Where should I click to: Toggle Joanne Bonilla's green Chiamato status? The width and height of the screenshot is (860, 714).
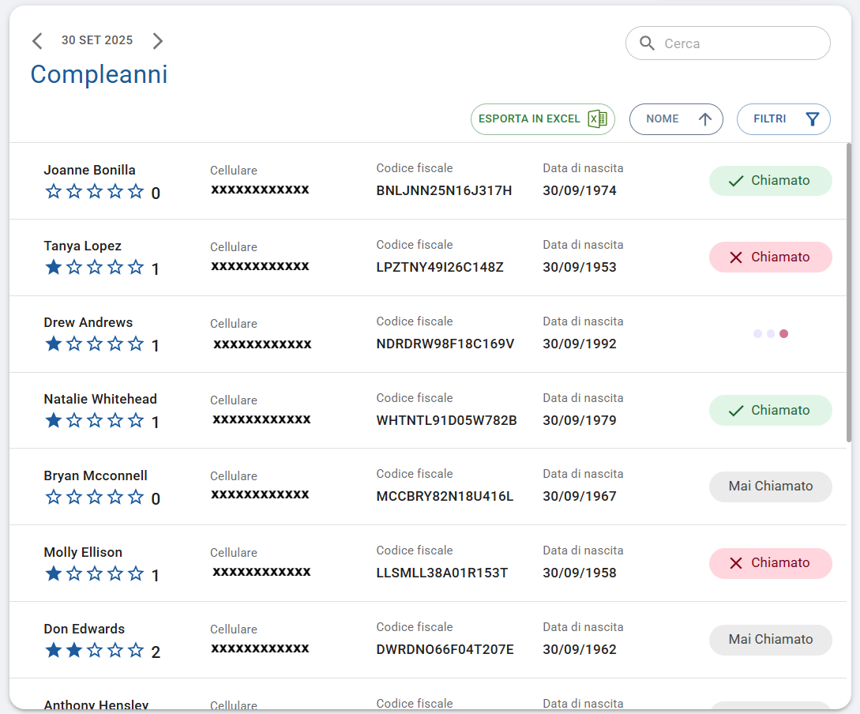point(770,181)
